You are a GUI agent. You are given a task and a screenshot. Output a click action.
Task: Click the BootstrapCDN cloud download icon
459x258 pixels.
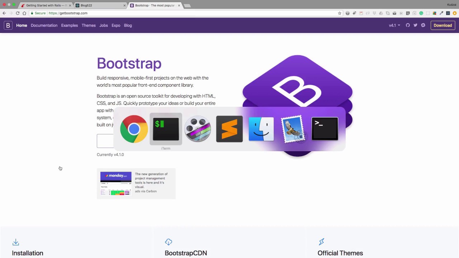pos(169,242)
